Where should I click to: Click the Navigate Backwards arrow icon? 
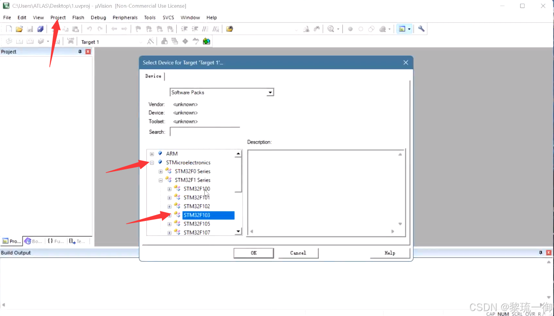click(114, 29)
